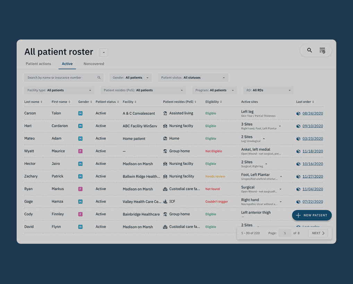Click order package icon beside 11/27/2020

click(298, 177)
